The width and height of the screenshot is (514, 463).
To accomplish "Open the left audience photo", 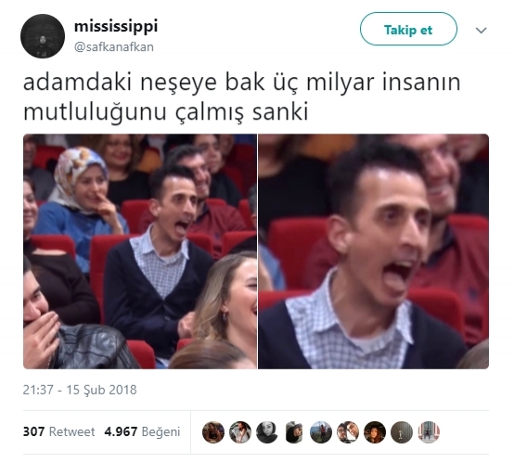I will (140, 251).
